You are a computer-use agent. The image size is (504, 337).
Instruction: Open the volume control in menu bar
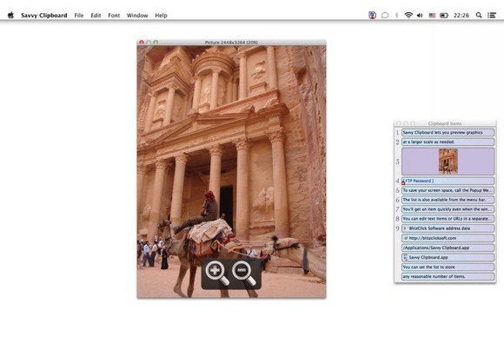[x=420, y=15]
